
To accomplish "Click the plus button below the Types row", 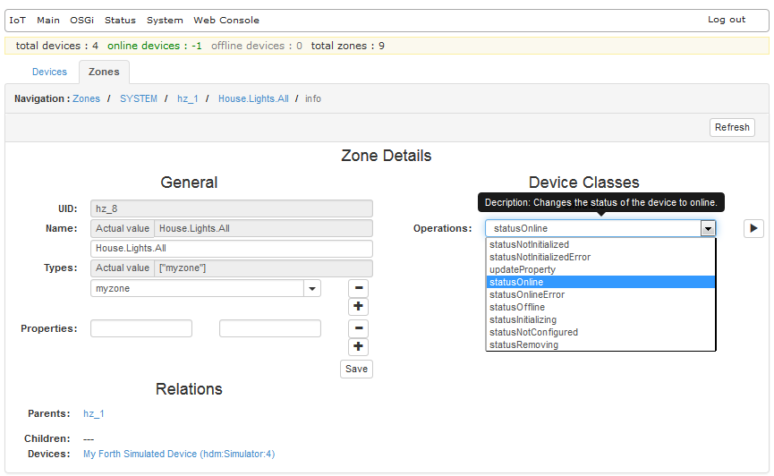I will click(358, 308).
